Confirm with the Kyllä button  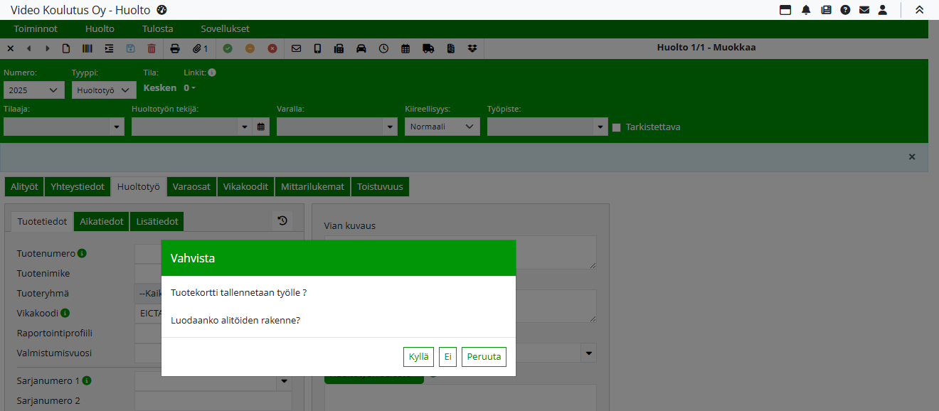point(418,357)
